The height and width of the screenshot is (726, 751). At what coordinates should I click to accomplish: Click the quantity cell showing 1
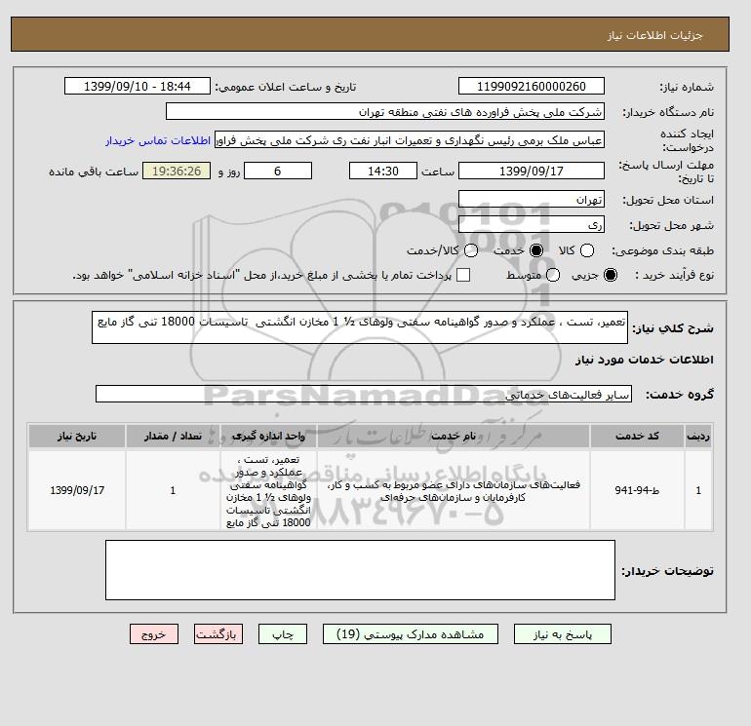pos(173,490)
